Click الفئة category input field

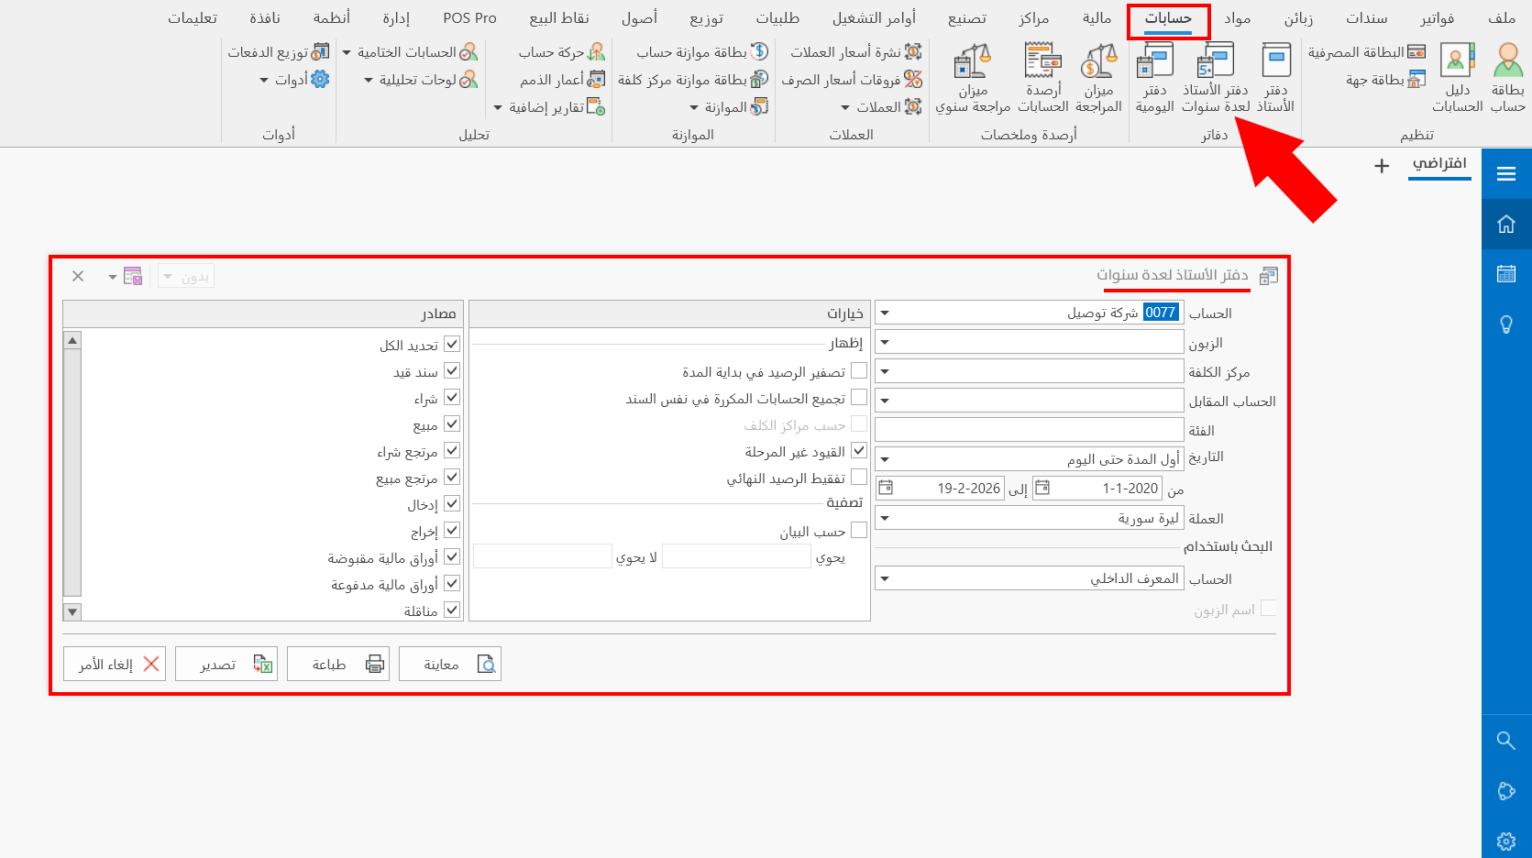coord(1030,429)
